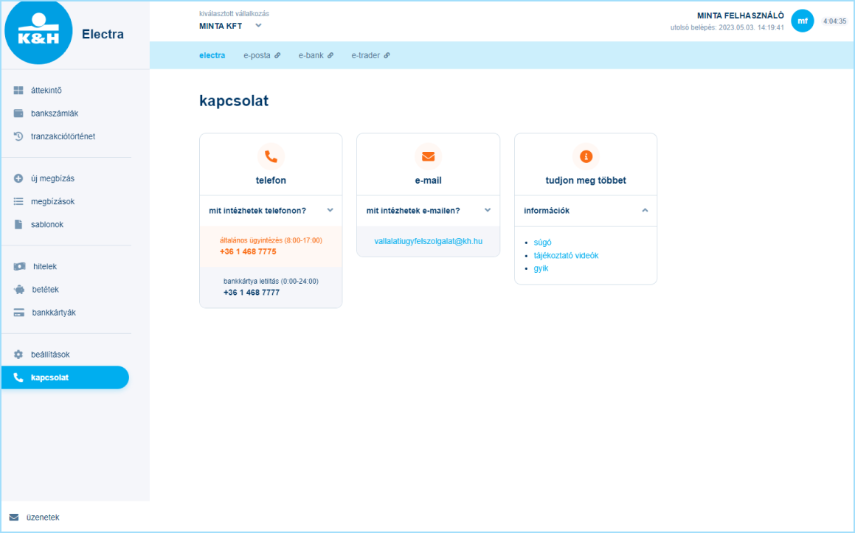Switch to the e-posta tab
This screenshot has height=533, width=855.
(x=257, y=55)
